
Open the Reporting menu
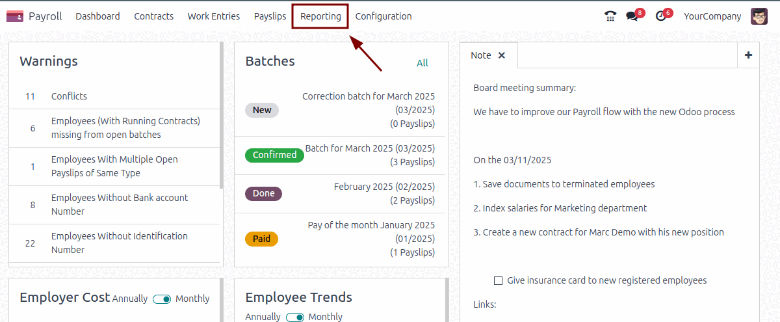(x=320, y=16)
